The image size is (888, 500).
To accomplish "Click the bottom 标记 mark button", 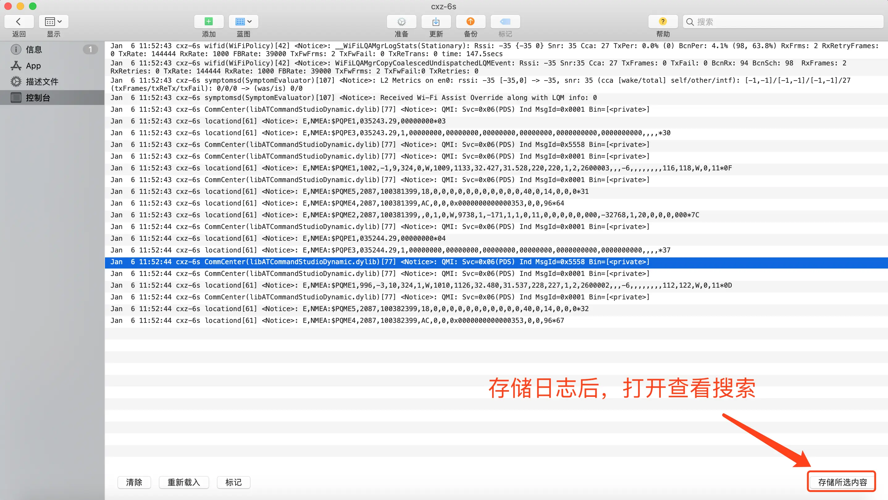I will coord(233,482).
